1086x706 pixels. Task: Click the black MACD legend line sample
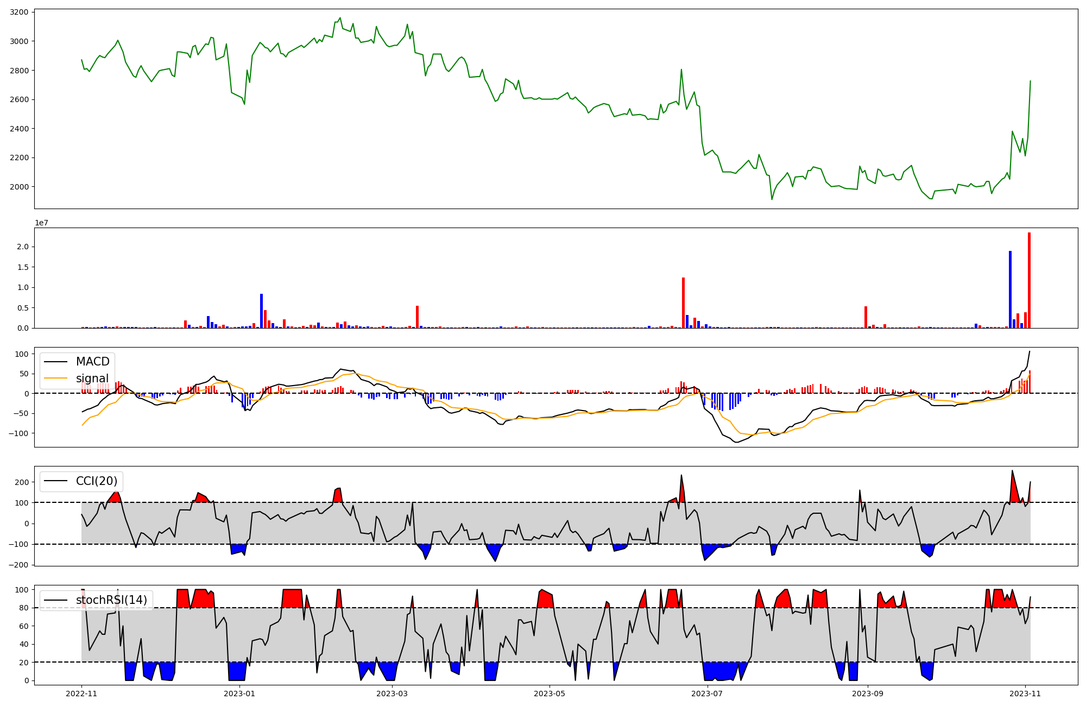[x=55, y=362]
